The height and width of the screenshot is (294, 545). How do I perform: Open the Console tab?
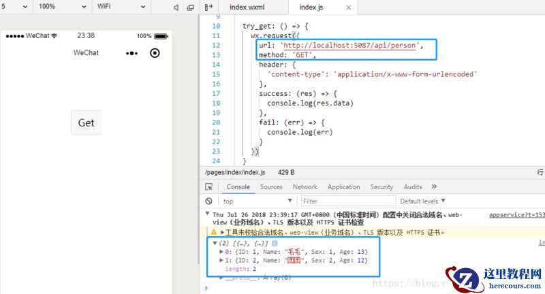[x=238, y=186]
